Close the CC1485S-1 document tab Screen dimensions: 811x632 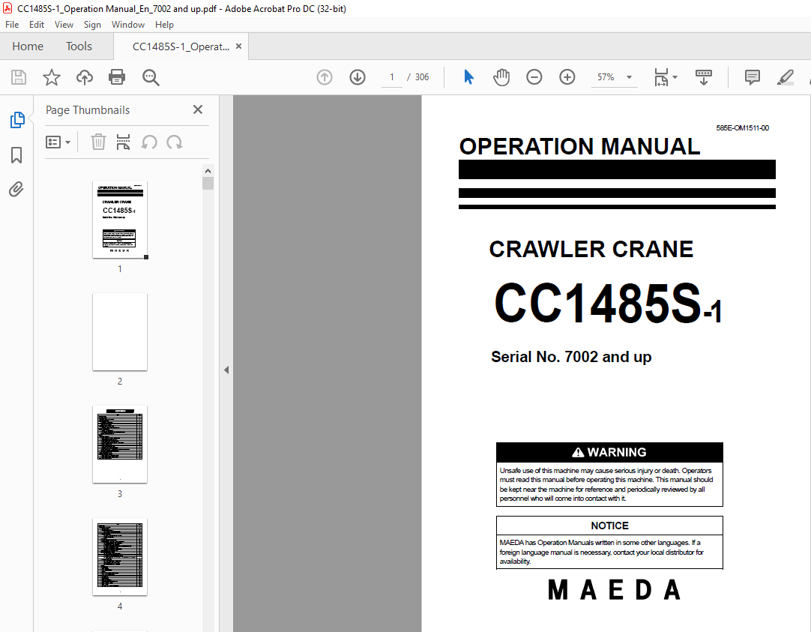238,46
